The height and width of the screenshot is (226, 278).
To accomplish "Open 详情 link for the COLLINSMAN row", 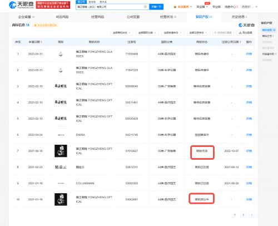I will point(249,183).
